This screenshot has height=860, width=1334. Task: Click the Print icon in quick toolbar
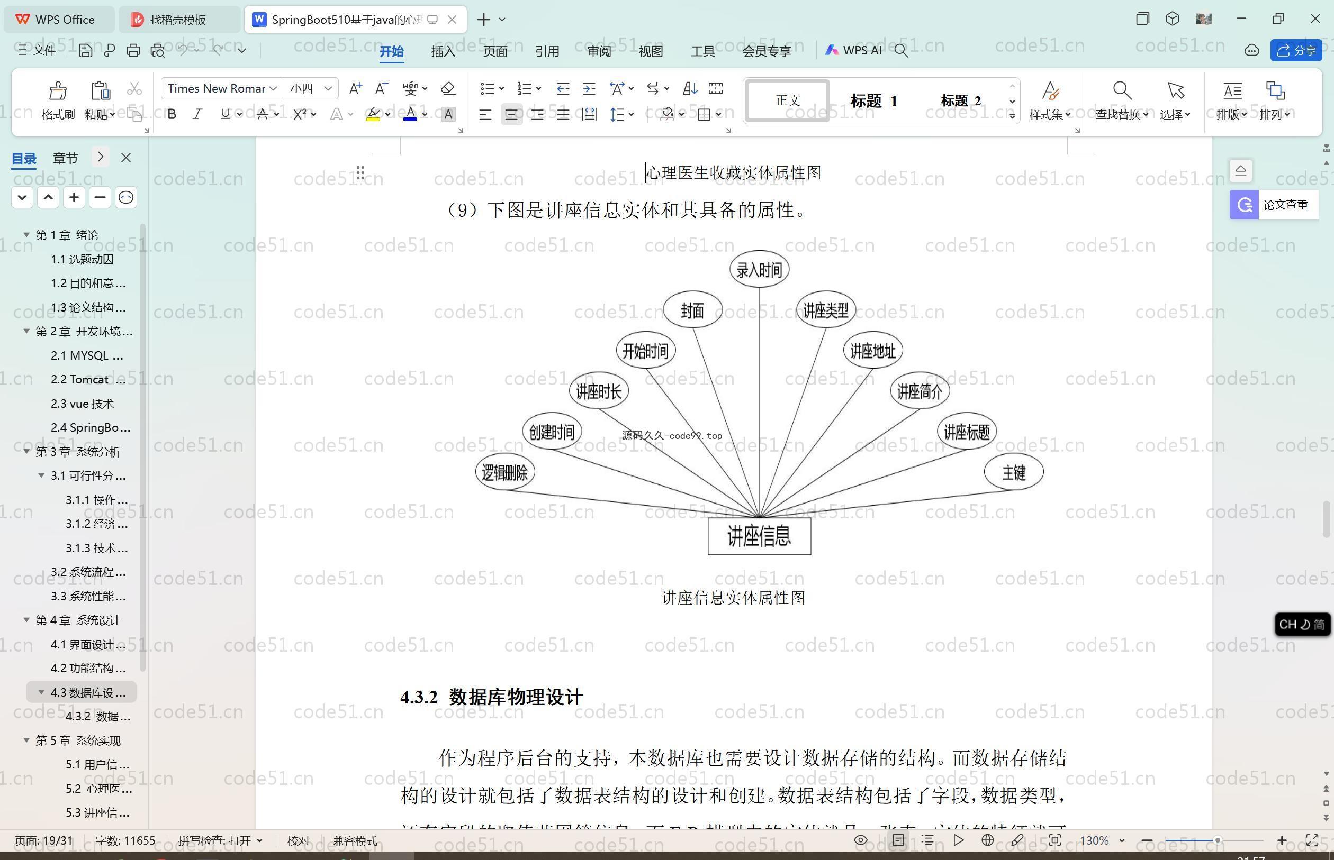pos(133,50)
